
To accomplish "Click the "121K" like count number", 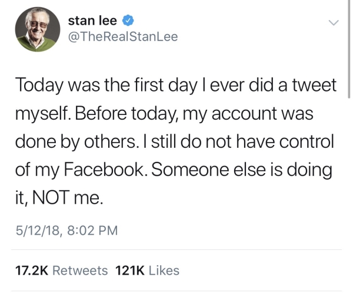I will tap(131, 271).
